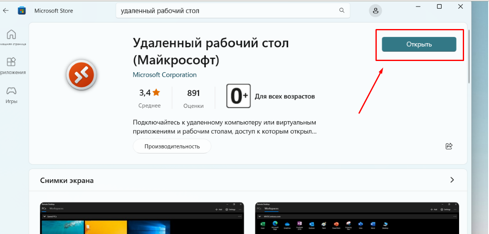Open the Приложения section in sidebar
Viewport: 489px width, 234px height.
pyautogui.click(x=11, y=66)
